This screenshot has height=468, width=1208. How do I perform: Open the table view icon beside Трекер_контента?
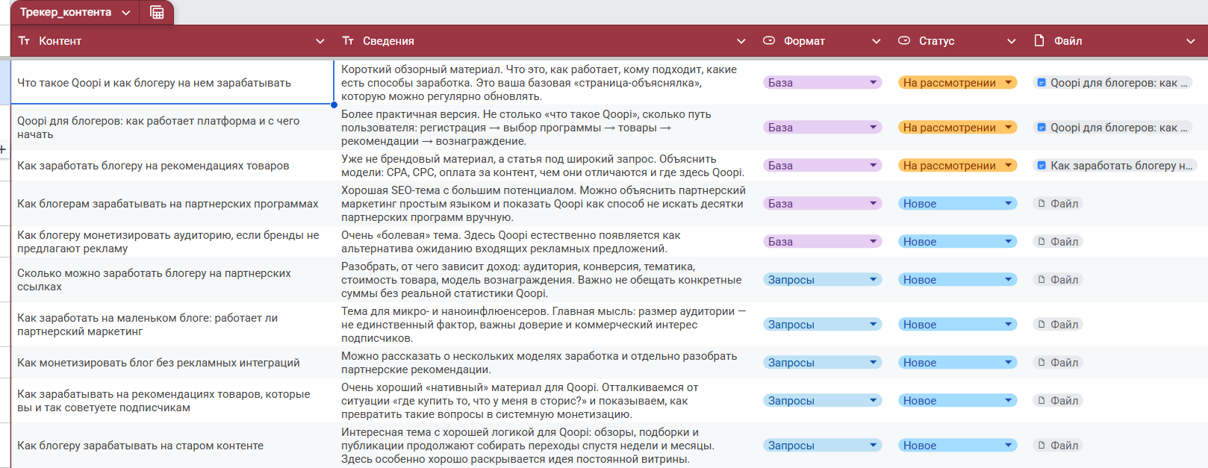[157, 12]
